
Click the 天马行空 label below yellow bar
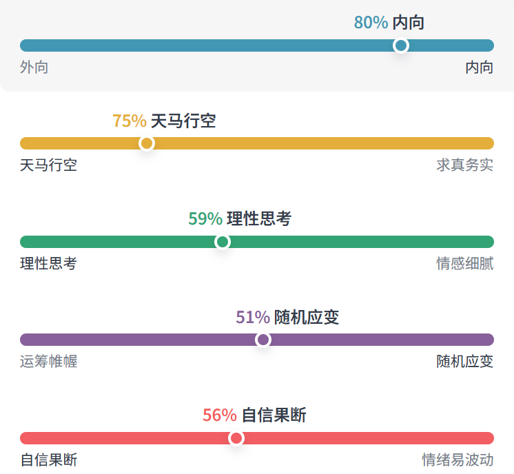[x=48, y=165]
